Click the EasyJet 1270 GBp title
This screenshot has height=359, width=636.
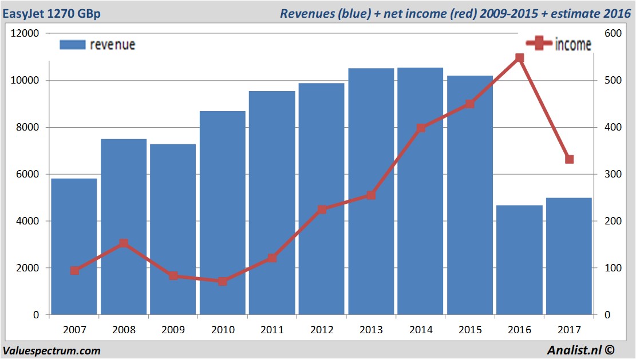52,14
